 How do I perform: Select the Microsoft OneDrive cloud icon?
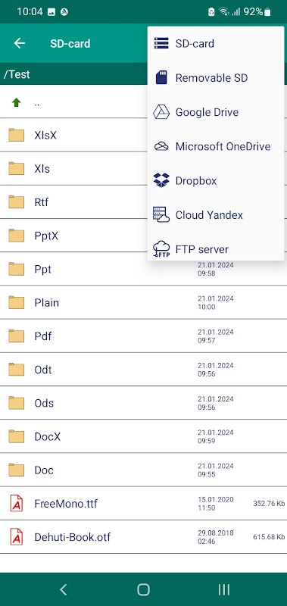coord(161,146)
